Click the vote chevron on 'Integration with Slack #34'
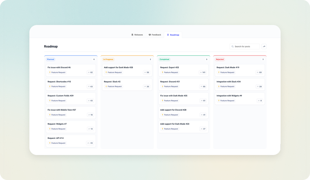This screenshot has width=310, height=180. tap(258, 86)
